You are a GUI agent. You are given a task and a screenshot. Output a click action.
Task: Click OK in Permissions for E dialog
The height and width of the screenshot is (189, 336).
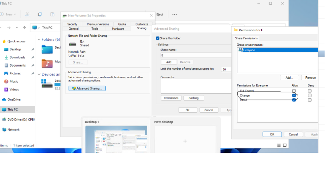272,135
